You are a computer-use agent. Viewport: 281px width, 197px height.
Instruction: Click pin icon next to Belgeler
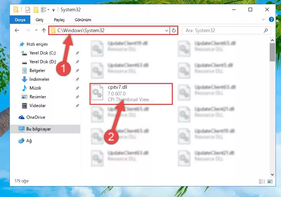point(77,71)
